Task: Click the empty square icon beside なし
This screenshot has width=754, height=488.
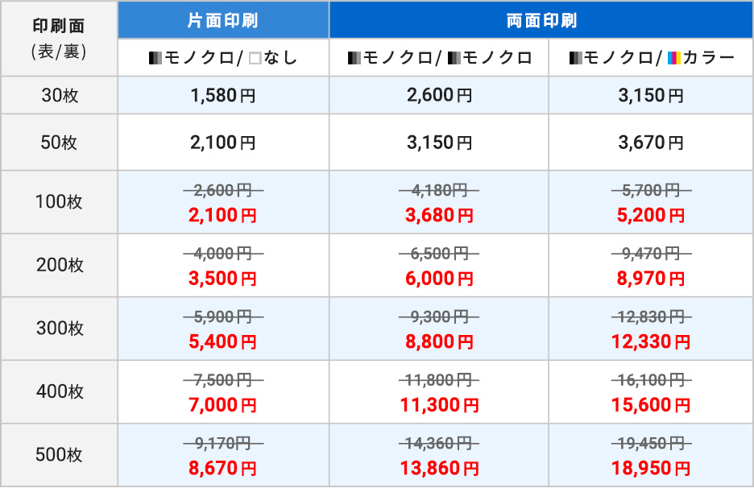Action: point(254,58)
